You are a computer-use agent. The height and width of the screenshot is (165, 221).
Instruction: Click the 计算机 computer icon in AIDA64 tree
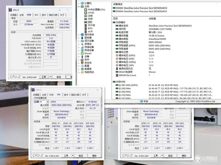coord(82,3)
